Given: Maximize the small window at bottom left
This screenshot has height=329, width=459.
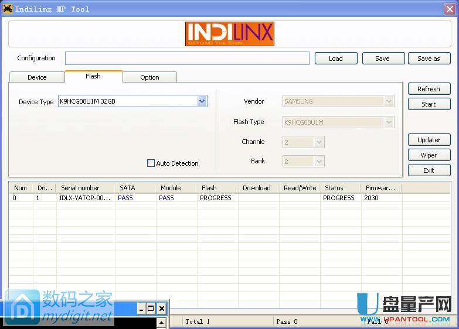Looking at the screenshot, I should point(151,309).
